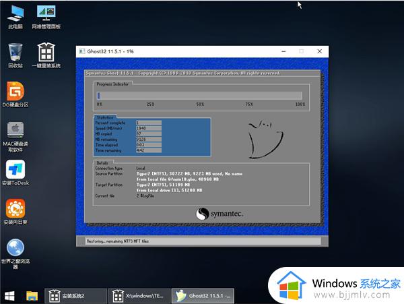Screen dimensions: 404x304
Task: Click the Ghost32 window title bar icon
Action: [x=82, y=51]
